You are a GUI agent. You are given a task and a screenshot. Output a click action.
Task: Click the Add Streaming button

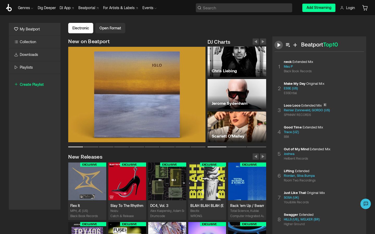(x=319, y=8)
